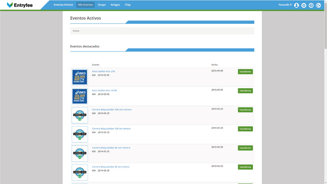
Task: Open the Eventos Activos menu
Action: point(63,5)
